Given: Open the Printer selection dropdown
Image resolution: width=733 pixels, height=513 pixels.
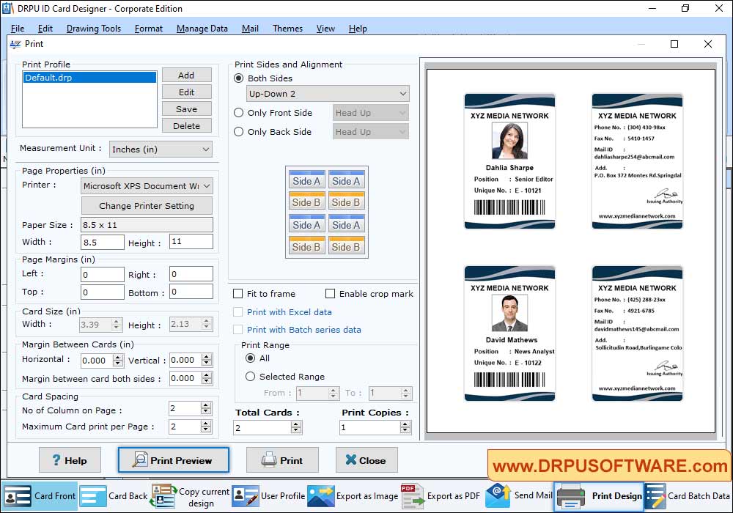Looking at the screenshot, I should pos(147,186).
